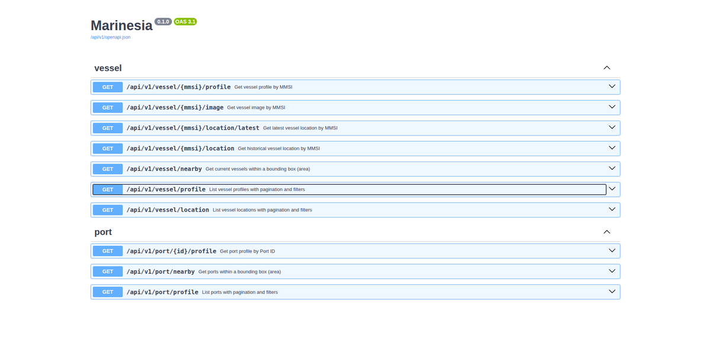Select path /api/v1/port/{id}/profile
The width and height of the screenshot is (711, 353).
(171, 251)
